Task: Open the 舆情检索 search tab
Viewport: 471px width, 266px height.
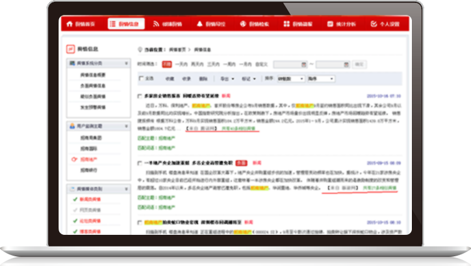Action: point(254,24)
